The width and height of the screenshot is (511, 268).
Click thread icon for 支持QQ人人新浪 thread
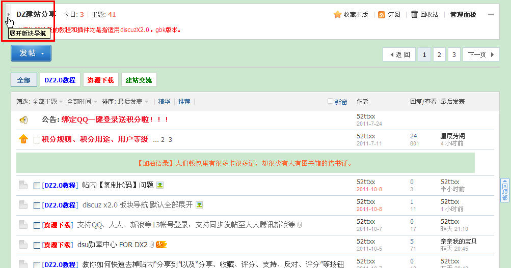pos(23,225)
